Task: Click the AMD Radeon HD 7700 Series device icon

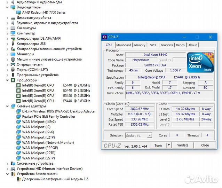Action: (x=18, y=13)
